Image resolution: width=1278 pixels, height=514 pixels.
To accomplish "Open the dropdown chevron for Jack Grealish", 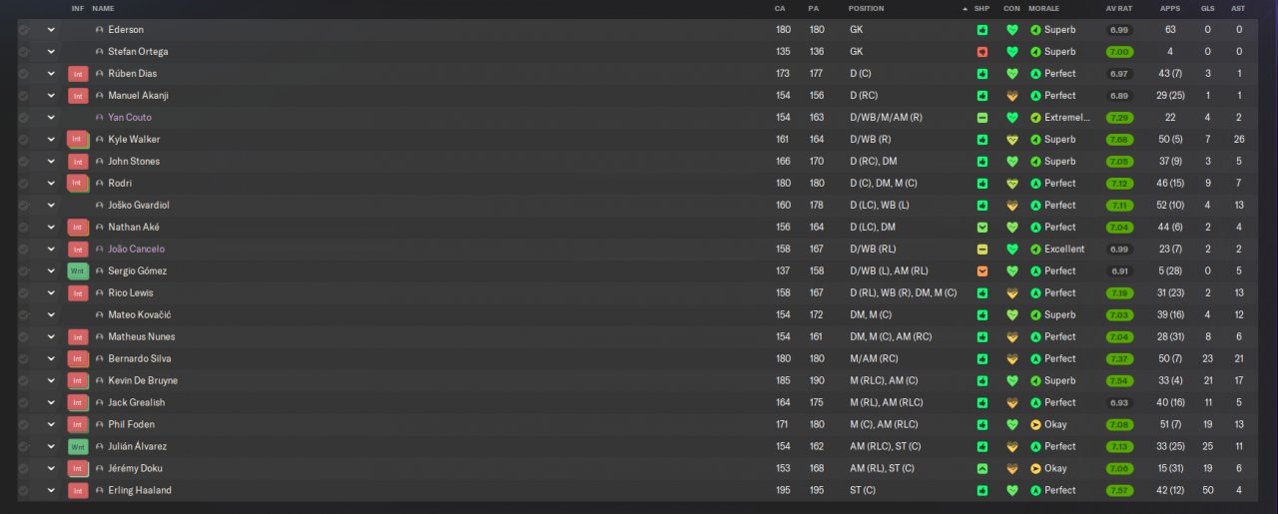I will pyautogui.click(x=50, y=403).
